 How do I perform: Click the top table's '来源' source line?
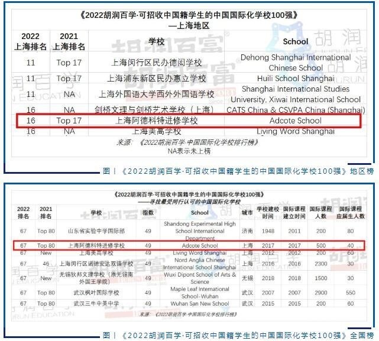(x=187, y=142)
